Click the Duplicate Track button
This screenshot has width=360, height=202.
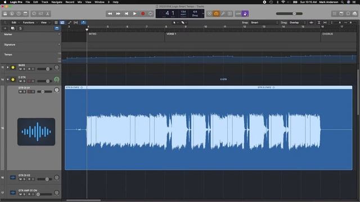(x=12, y=29)
